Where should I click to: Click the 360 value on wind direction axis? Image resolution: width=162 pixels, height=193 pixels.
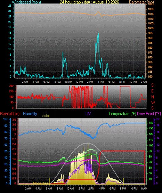11,86
